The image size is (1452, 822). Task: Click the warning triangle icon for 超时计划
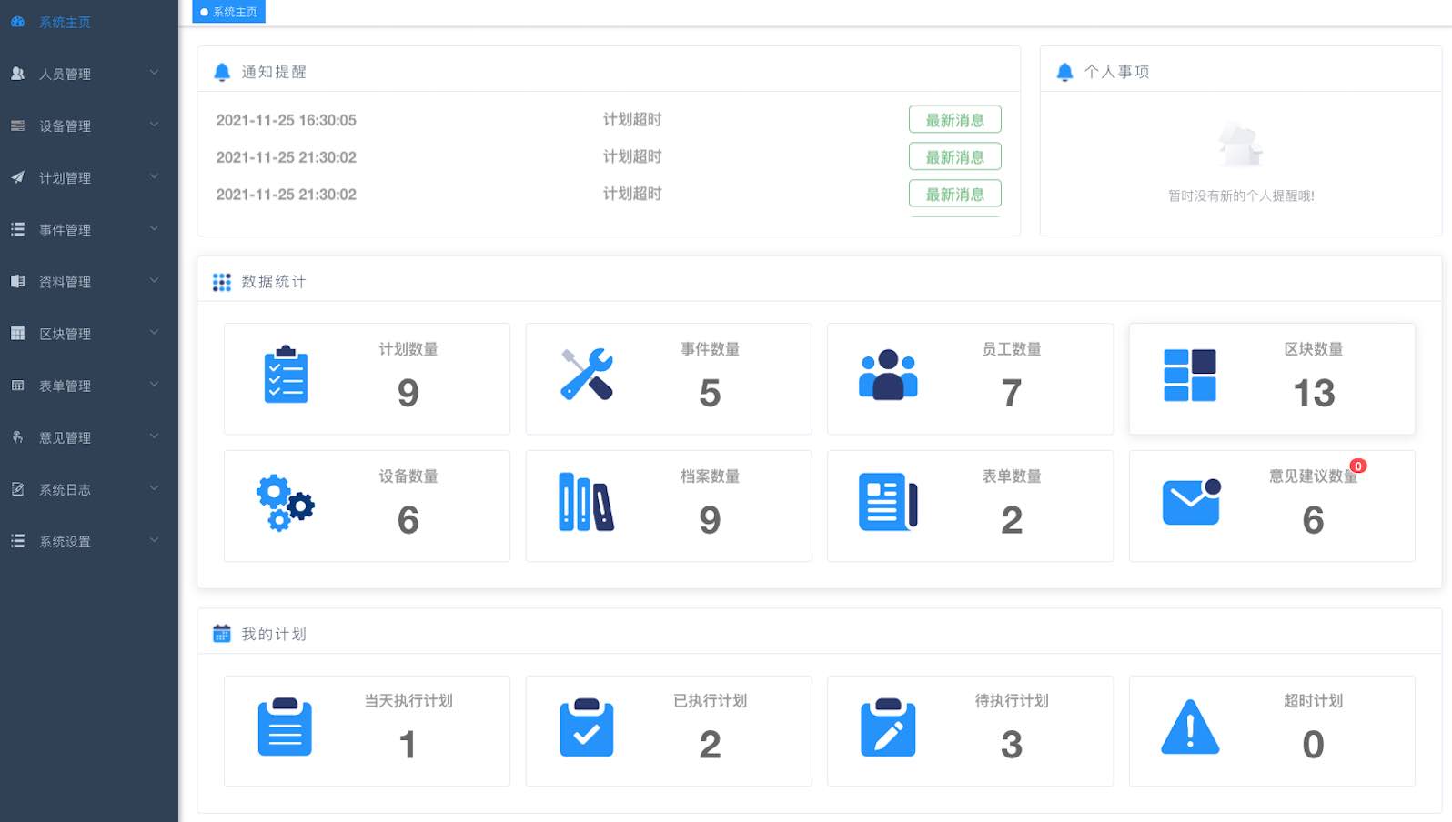[1190, 727]
